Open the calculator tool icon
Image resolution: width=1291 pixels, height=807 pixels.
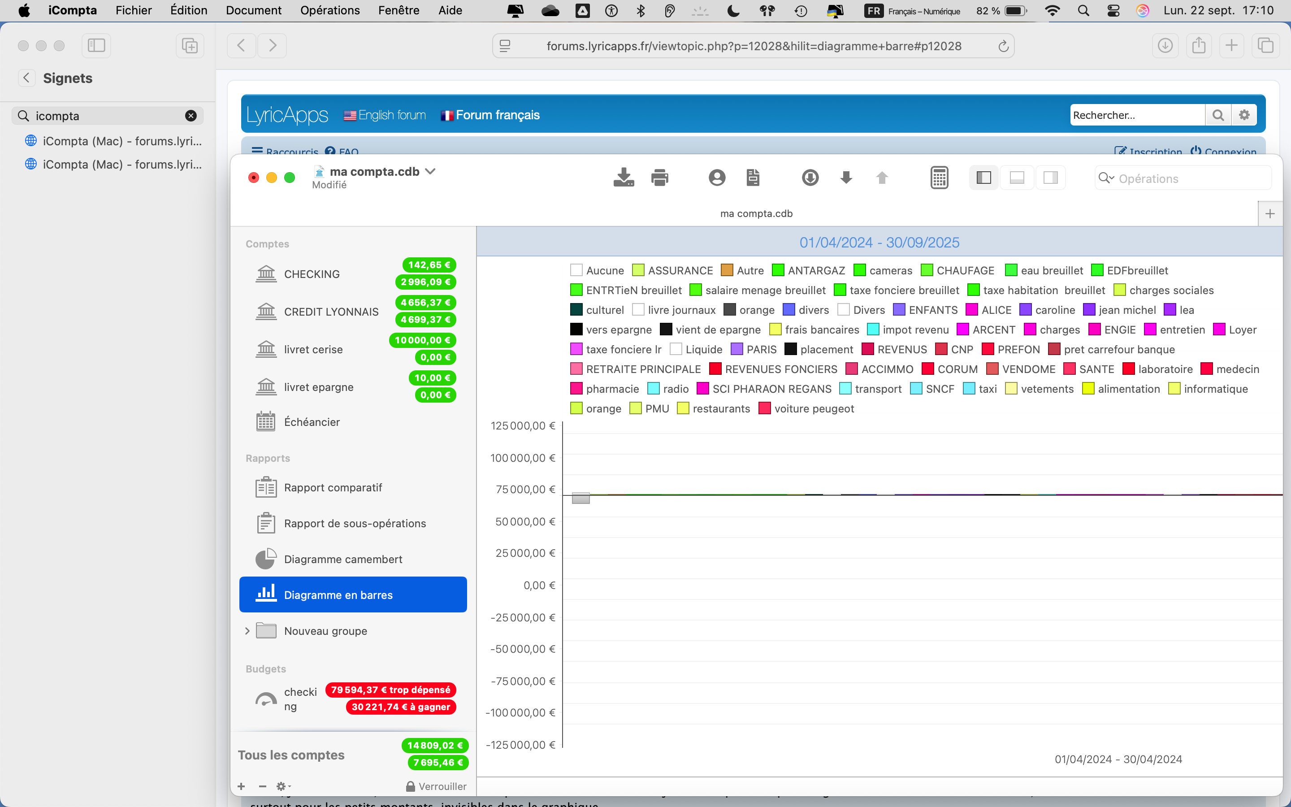[x=939, y=178]
